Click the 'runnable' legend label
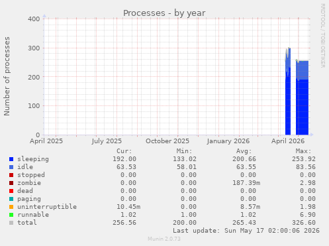The width and height of the screenshot is (329, 246). [33, 215]
